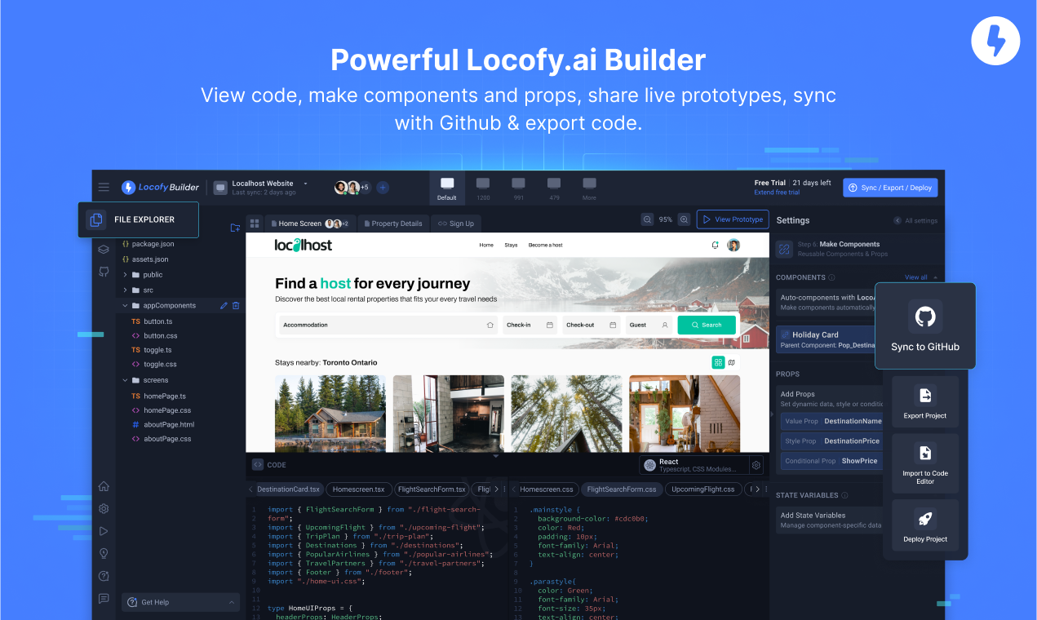Add a collaborator with the plus icon
Screen dimensions: 1037x620
(x=383, y=188)
